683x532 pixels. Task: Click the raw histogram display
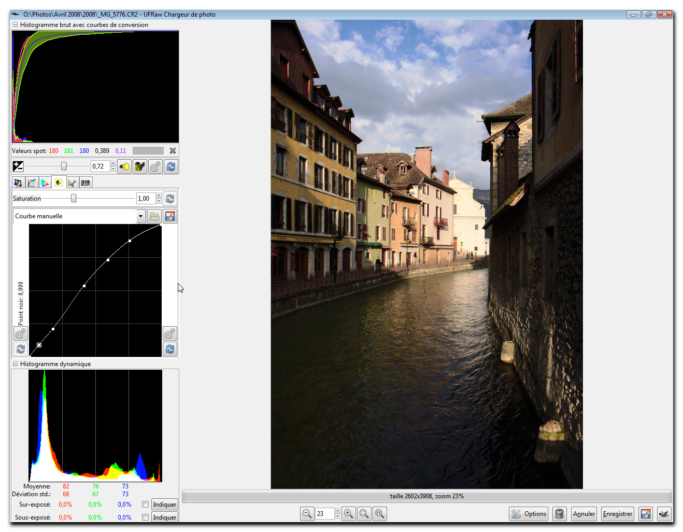click(x=95, y=86)
